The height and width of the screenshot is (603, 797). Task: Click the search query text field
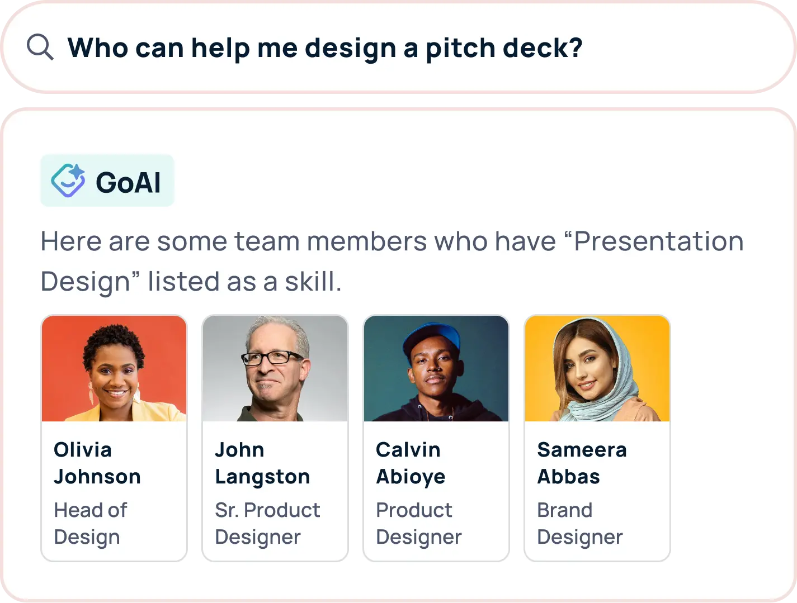point(324,48)
